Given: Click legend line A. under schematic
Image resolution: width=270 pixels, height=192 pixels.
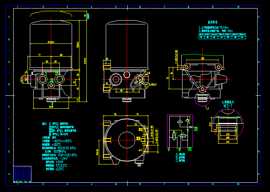Looking at the screenshot, I should point(180,154).
